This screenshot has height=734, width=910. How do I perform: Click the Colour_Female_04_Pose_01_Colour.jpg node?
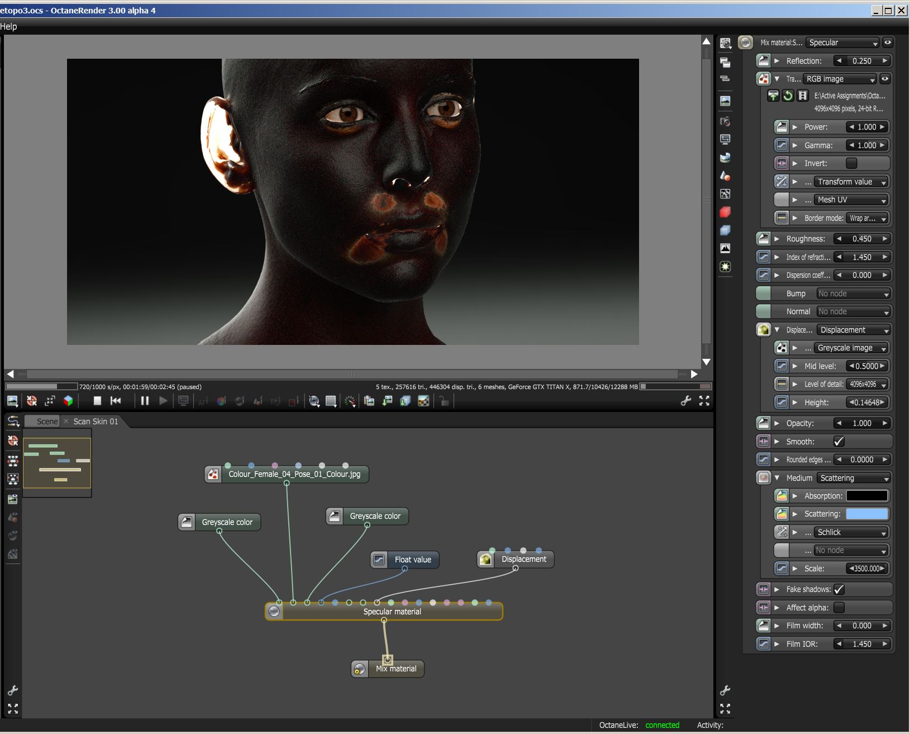[294, 474]
